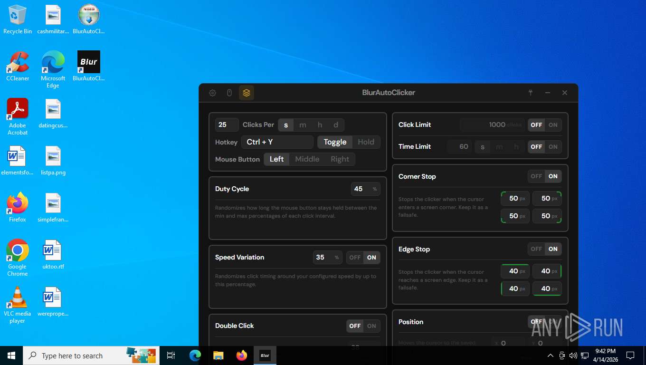Click the Hotkey field showing Ctrl + Y
Image resolution: width=646 pixels, height=365 pixels.
tap(277, 142)
